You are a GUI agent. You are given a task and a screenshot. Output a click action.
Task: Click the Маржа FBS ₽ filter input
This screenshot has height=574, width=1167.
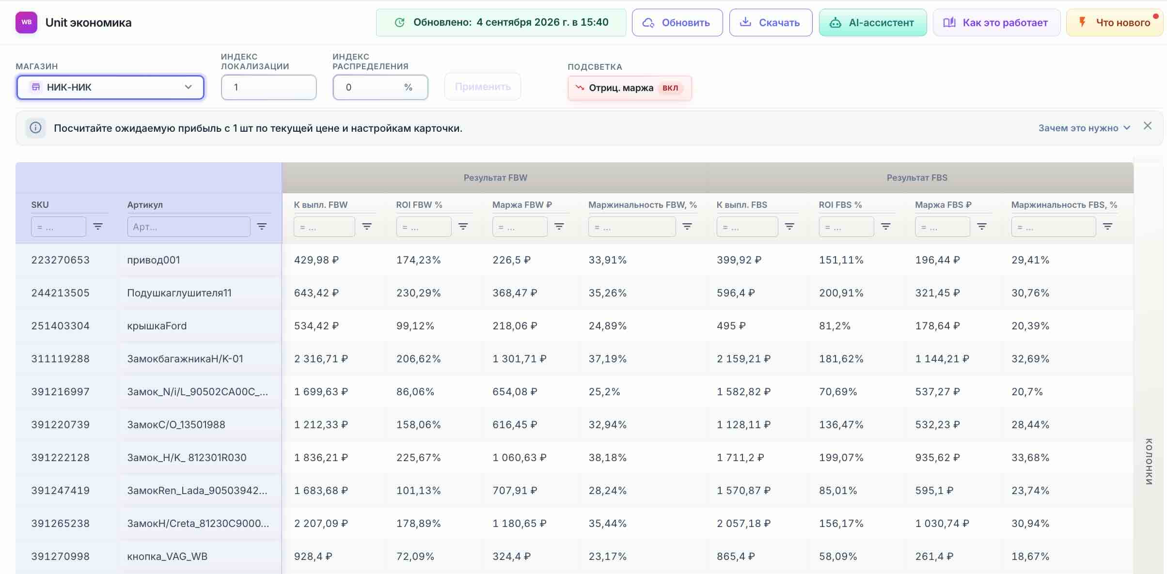pos(942,227)
